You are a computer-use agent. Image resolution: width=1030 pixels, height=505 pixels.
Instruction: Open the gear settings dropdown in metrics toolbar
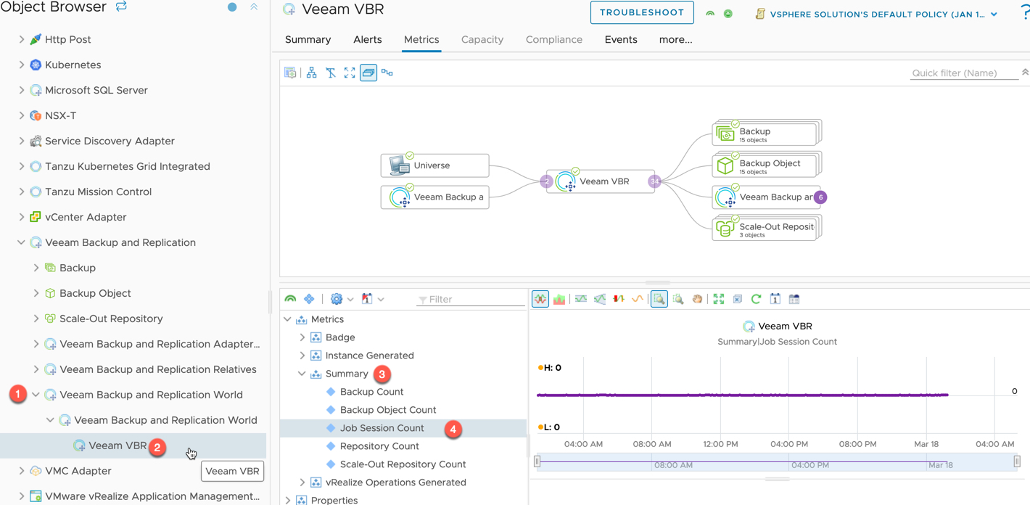coord(341,299)
